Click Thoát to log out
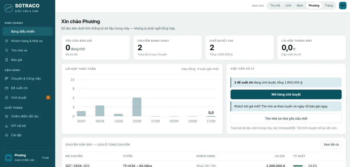The height and width of the screenshot is (167, 350). (x=45, y=158)
